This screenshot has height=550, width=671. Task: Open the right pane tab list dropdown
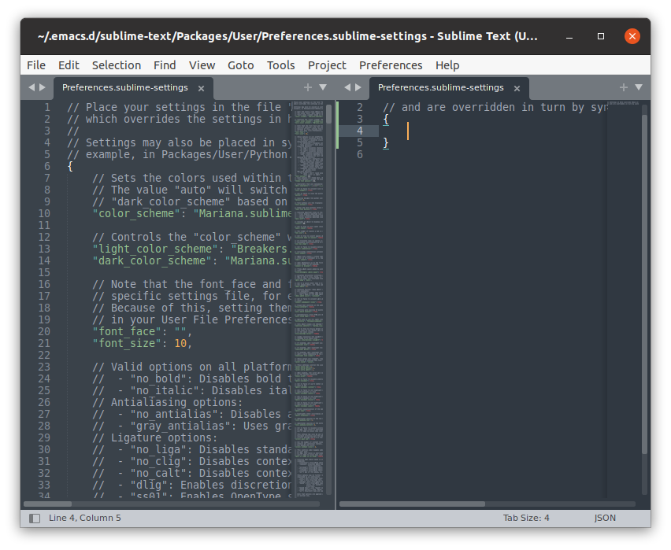639,87
